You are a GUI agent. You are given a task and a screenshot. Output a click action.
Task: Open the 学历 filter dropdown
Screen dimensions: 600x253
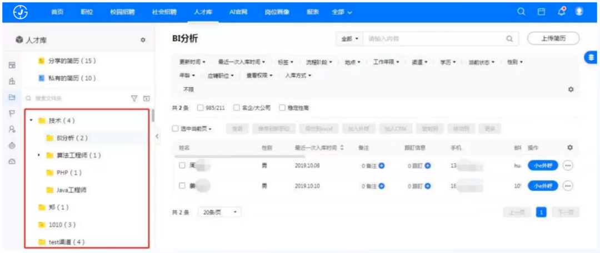448,62
